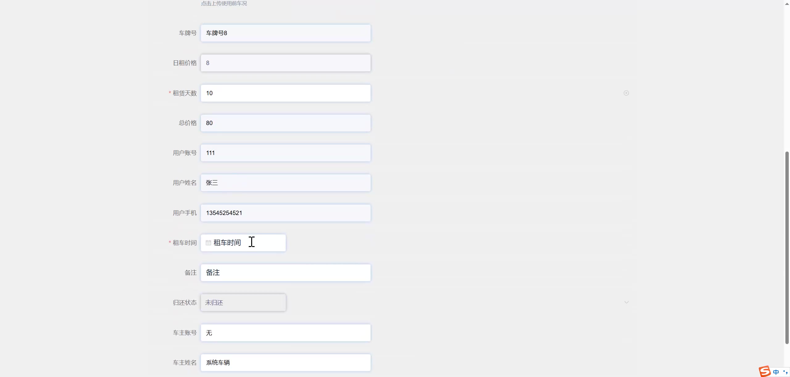Click the 用户姓名 field showing 张三
This screenshot has width=790, height=377.
coord(285,183)
